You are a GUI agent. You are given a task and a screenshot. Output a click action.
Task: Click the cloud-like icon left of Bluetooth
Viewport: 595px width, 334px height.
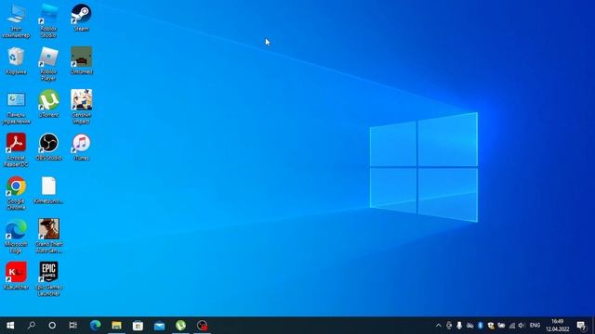(469, 326)
